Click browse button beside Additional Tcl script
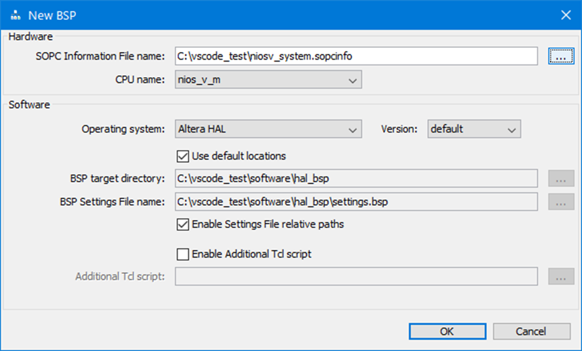This screenshot has height=351, width=582. [560, 277]
